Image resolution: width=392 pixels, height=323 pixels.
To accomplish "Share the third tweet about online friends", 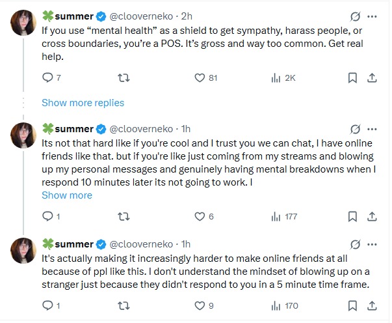I will tap(372, 305).
